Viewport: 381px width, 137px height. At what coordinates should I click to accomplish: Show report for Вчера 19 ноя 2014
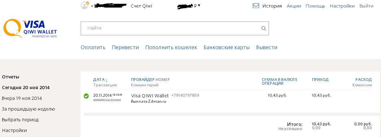pos(22,98)
